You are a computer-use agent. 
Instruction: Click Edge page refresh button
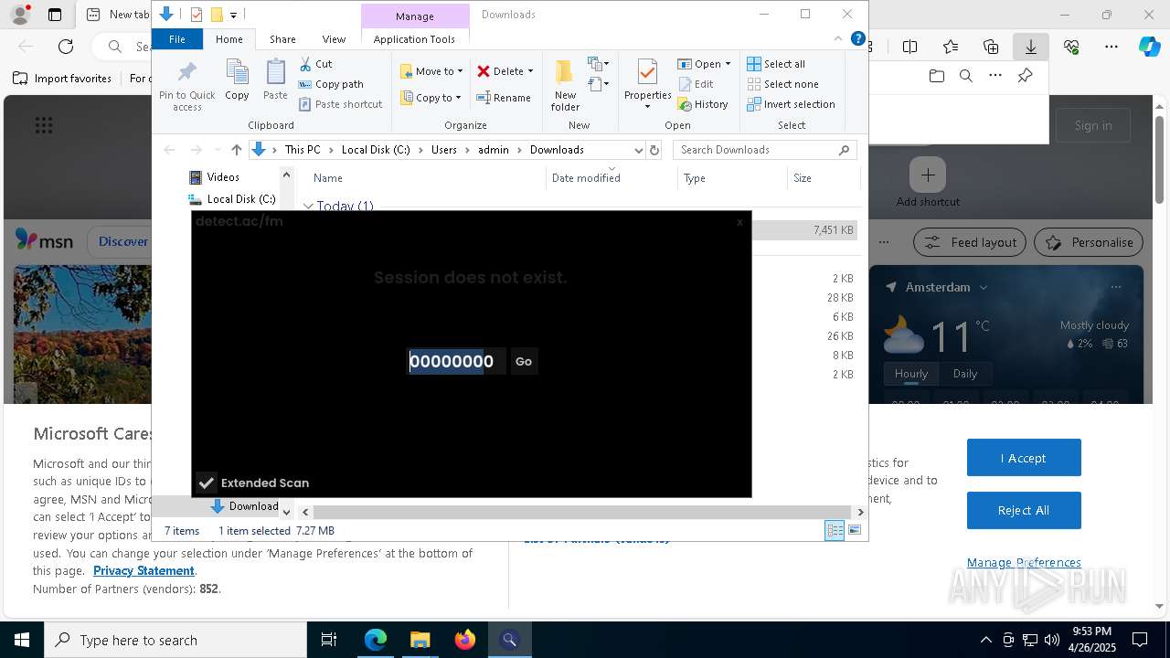click(x=66, y=47)
